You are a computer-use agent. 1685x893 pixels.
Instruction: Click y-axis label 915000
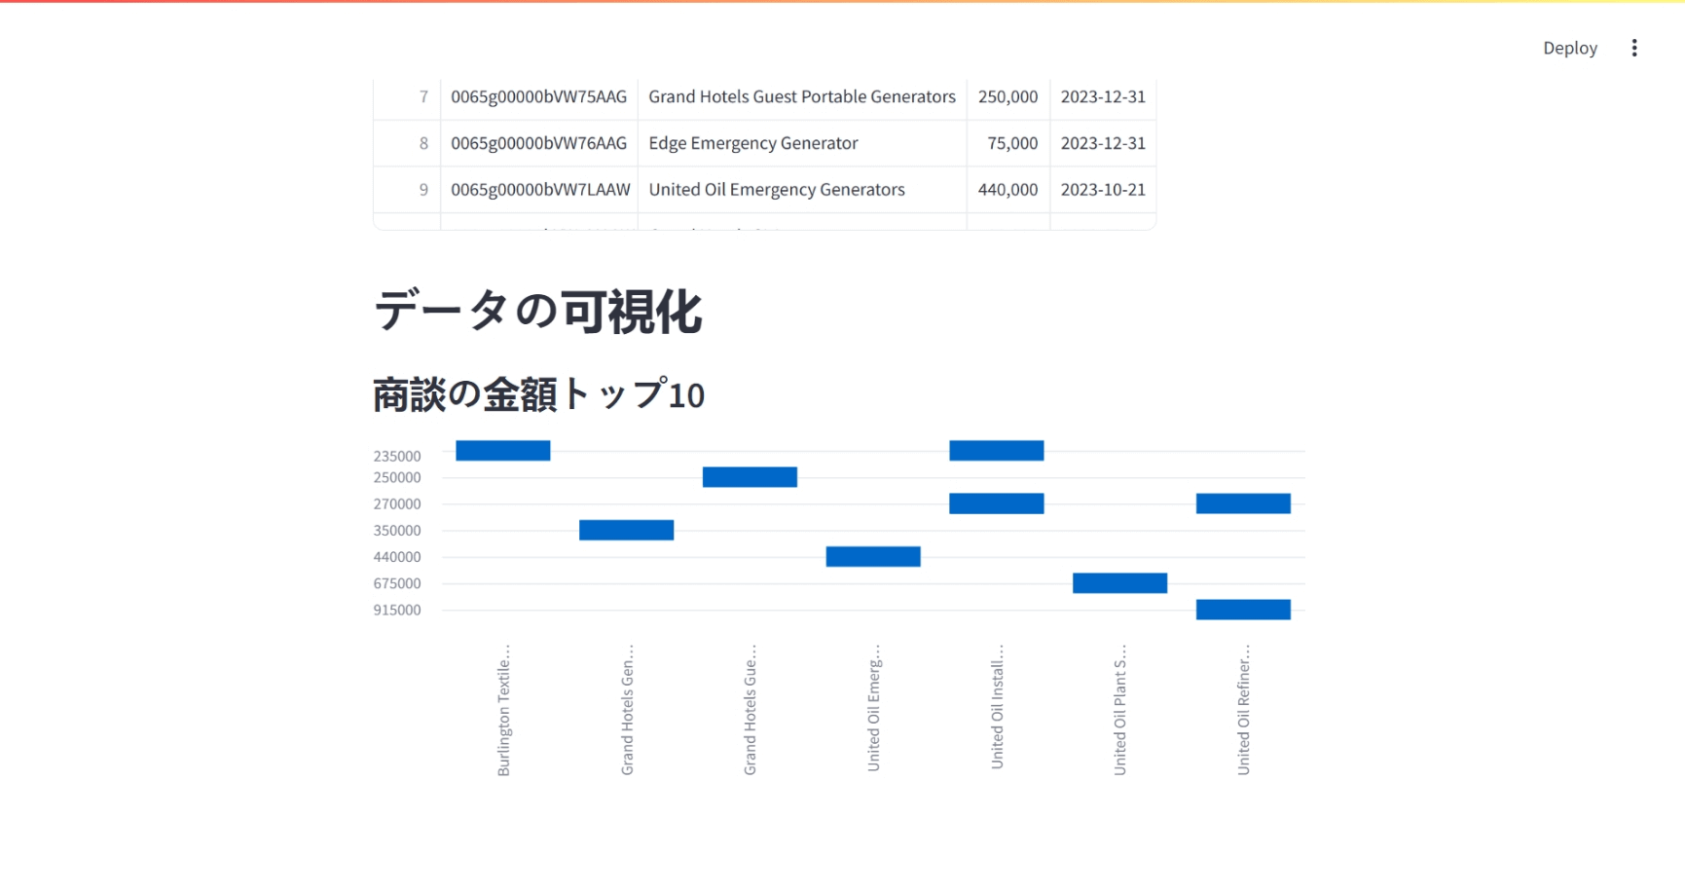point(397,610)
